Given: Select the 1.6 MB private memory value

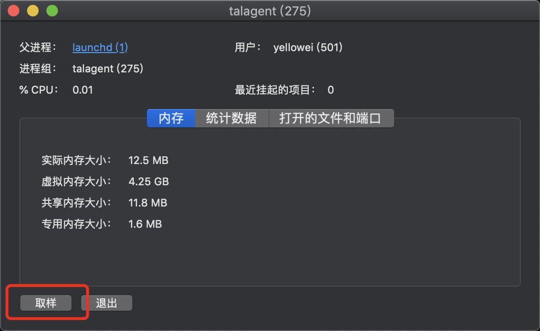Looking at the screenshot, I should click(x=145, y=224).
